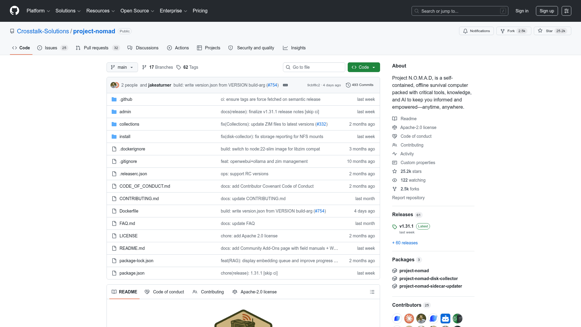Viewport: 581px width, 327px height.
Task: Open the .github folder
Action: tap(126, 99)
